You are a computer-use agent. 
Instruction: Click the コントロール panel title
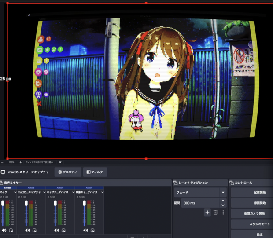(x=243, y=183)
